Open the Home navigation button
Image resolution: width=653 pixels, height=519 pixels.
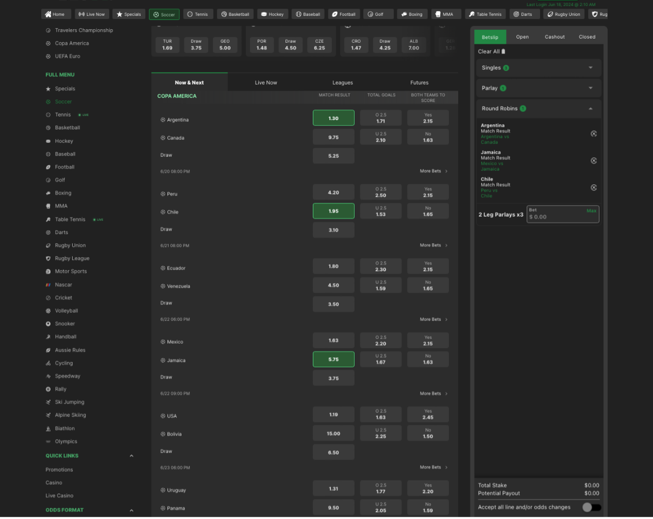pyautogui.click(x=56, y=14)
